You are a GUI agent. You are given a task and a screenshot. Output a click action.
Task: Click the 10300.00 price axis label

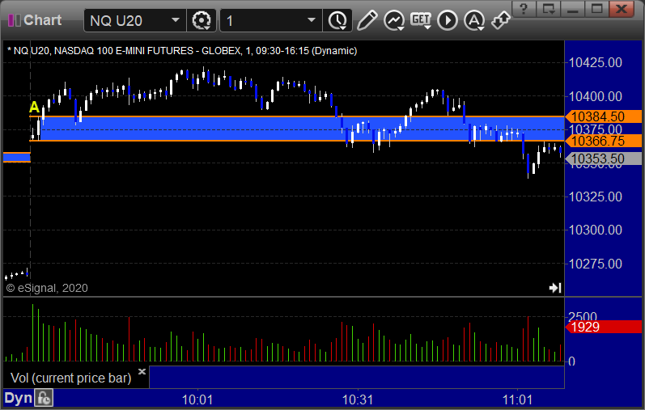tap(595, 230)
